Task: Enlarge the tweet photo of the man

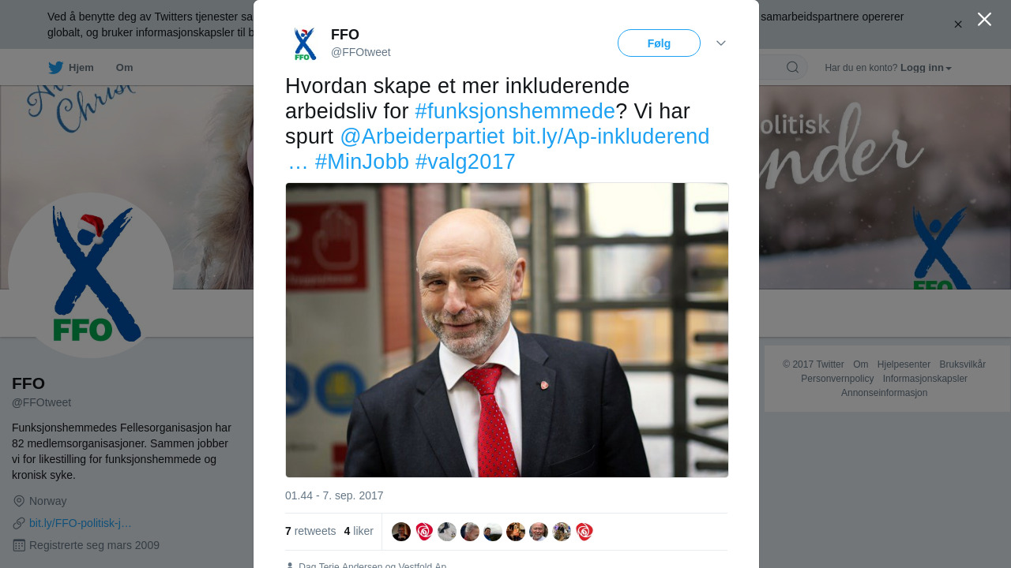Action: (x=507, y=330)
